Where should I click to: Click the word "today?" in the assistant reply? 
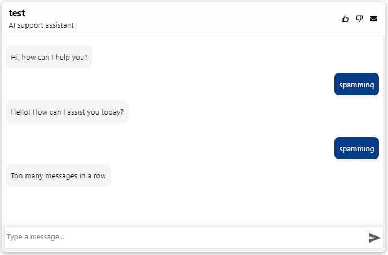tap(113, 112)
